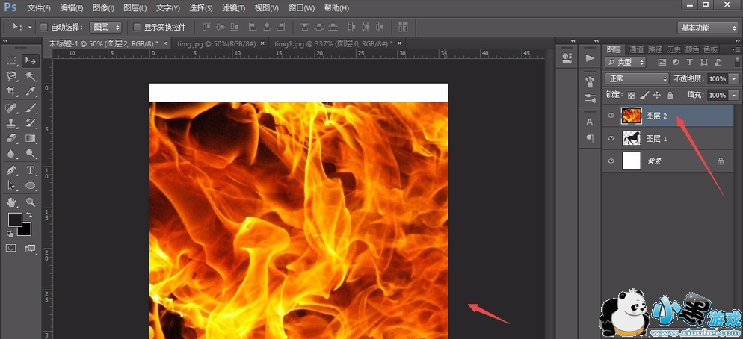Click the foreground color swatch
743x339 pixels.
tap(14, 220)
